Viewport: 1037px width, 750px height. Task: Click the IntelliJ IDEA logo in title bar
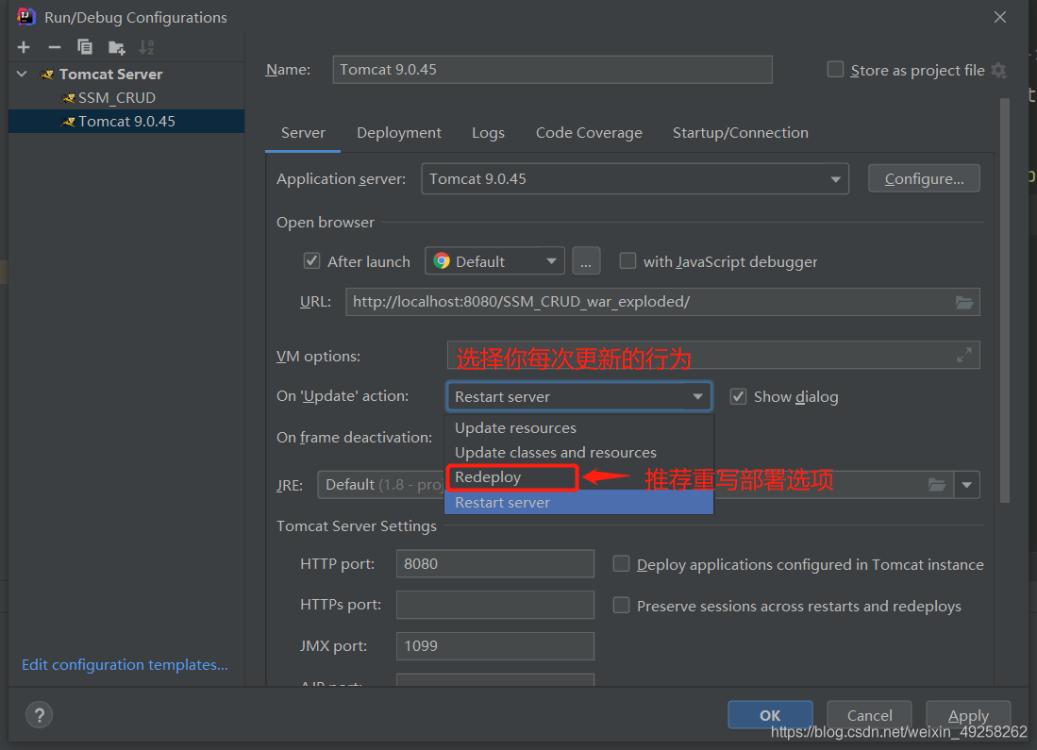click(x=25, y=17)
